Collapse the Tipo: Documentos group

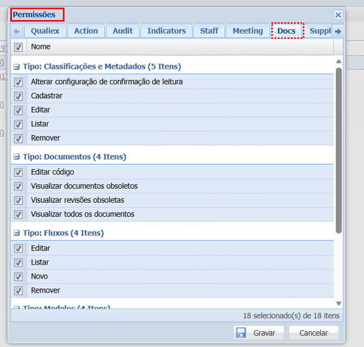click(x=17, y=157)
